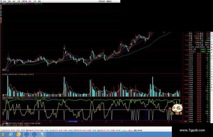Select the 14:06 trade tick row

199,97
